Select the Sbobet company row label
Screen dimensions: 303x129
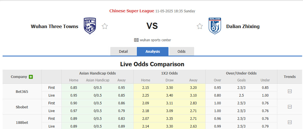coord(22,107)
